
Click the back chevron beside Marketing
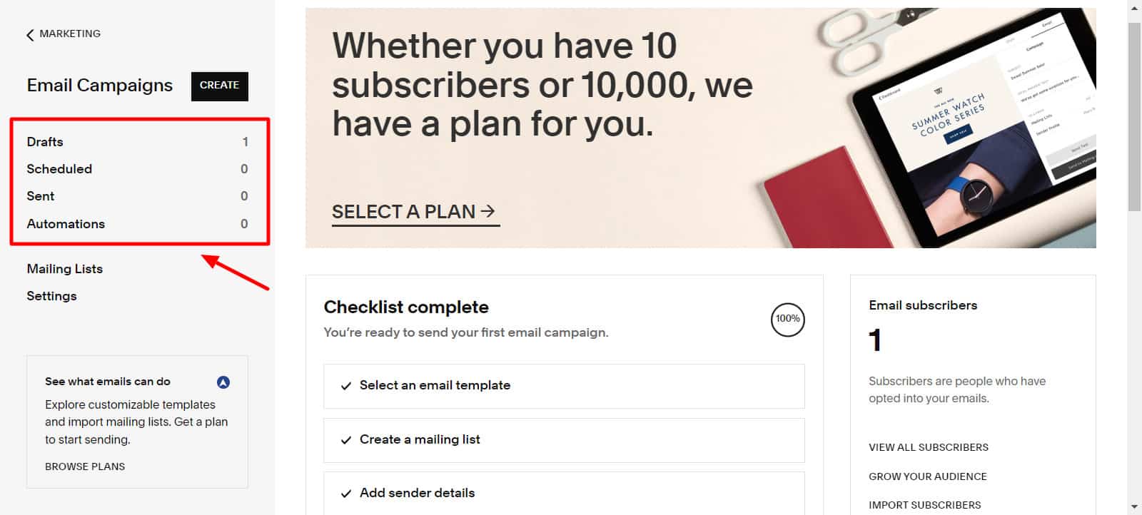(x=30, y=35)
